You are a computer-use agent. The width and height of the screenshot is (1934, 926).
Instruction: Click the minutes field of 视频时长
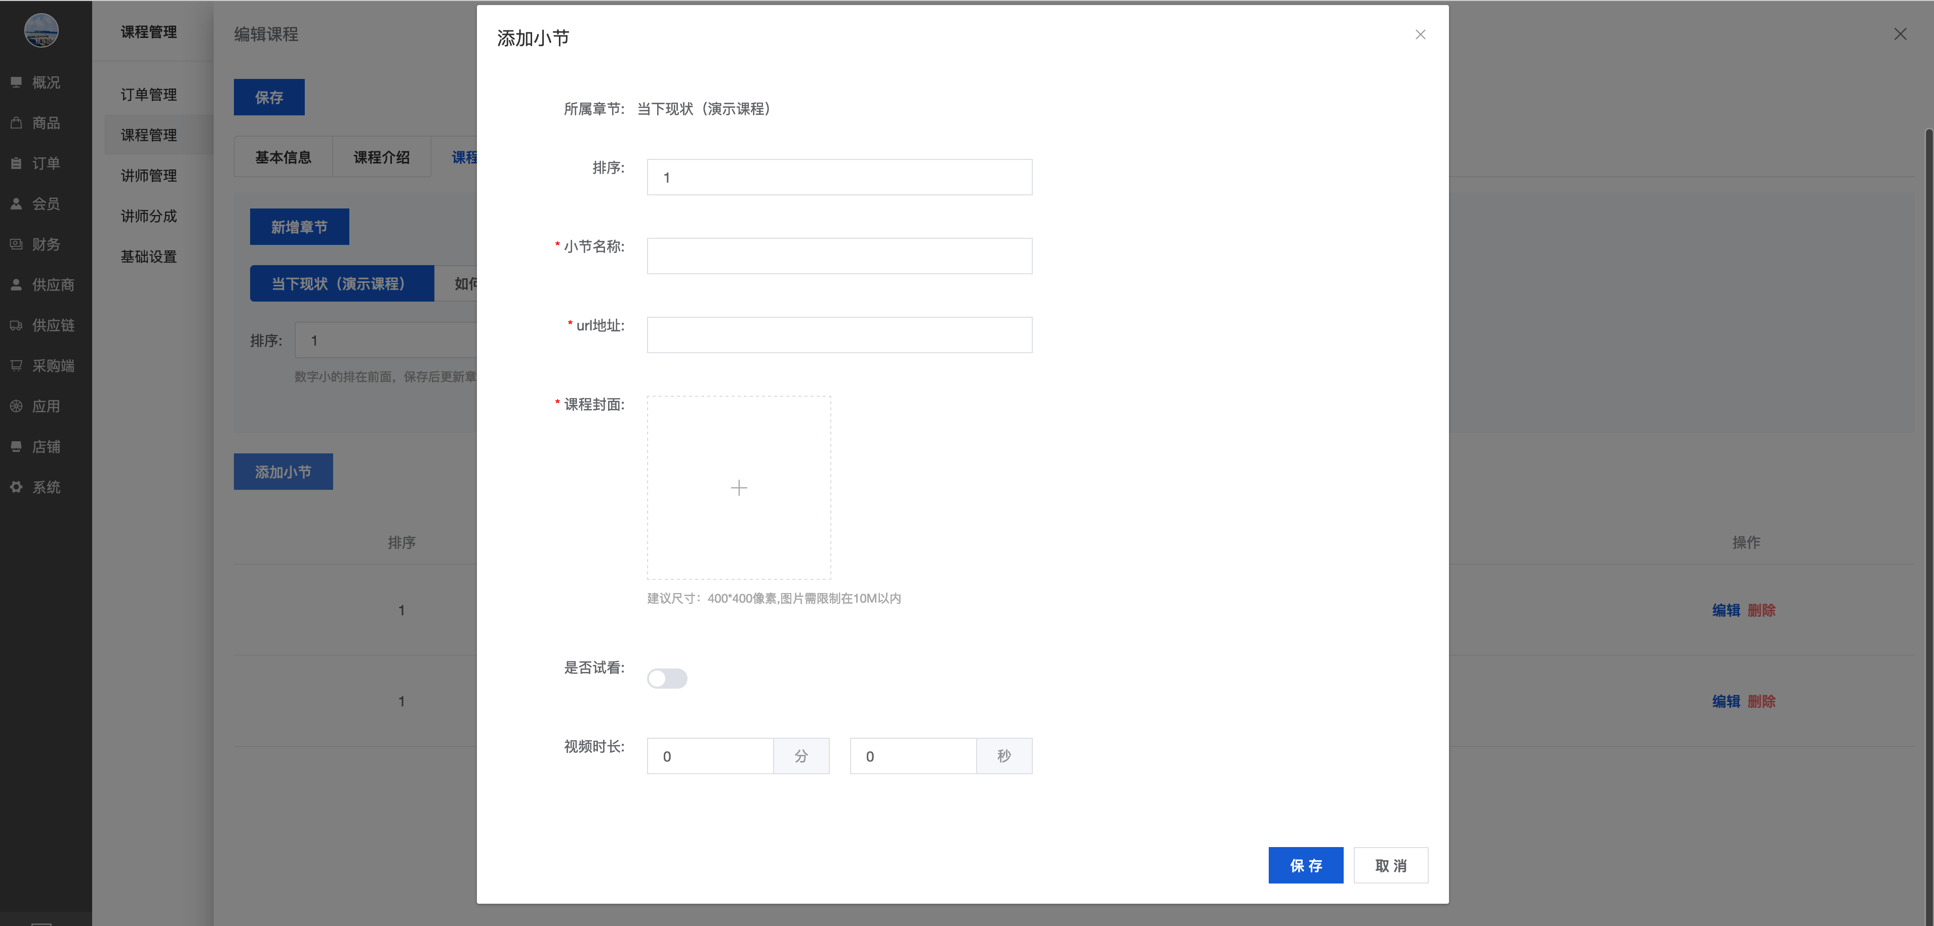click(x=709, y=755)
